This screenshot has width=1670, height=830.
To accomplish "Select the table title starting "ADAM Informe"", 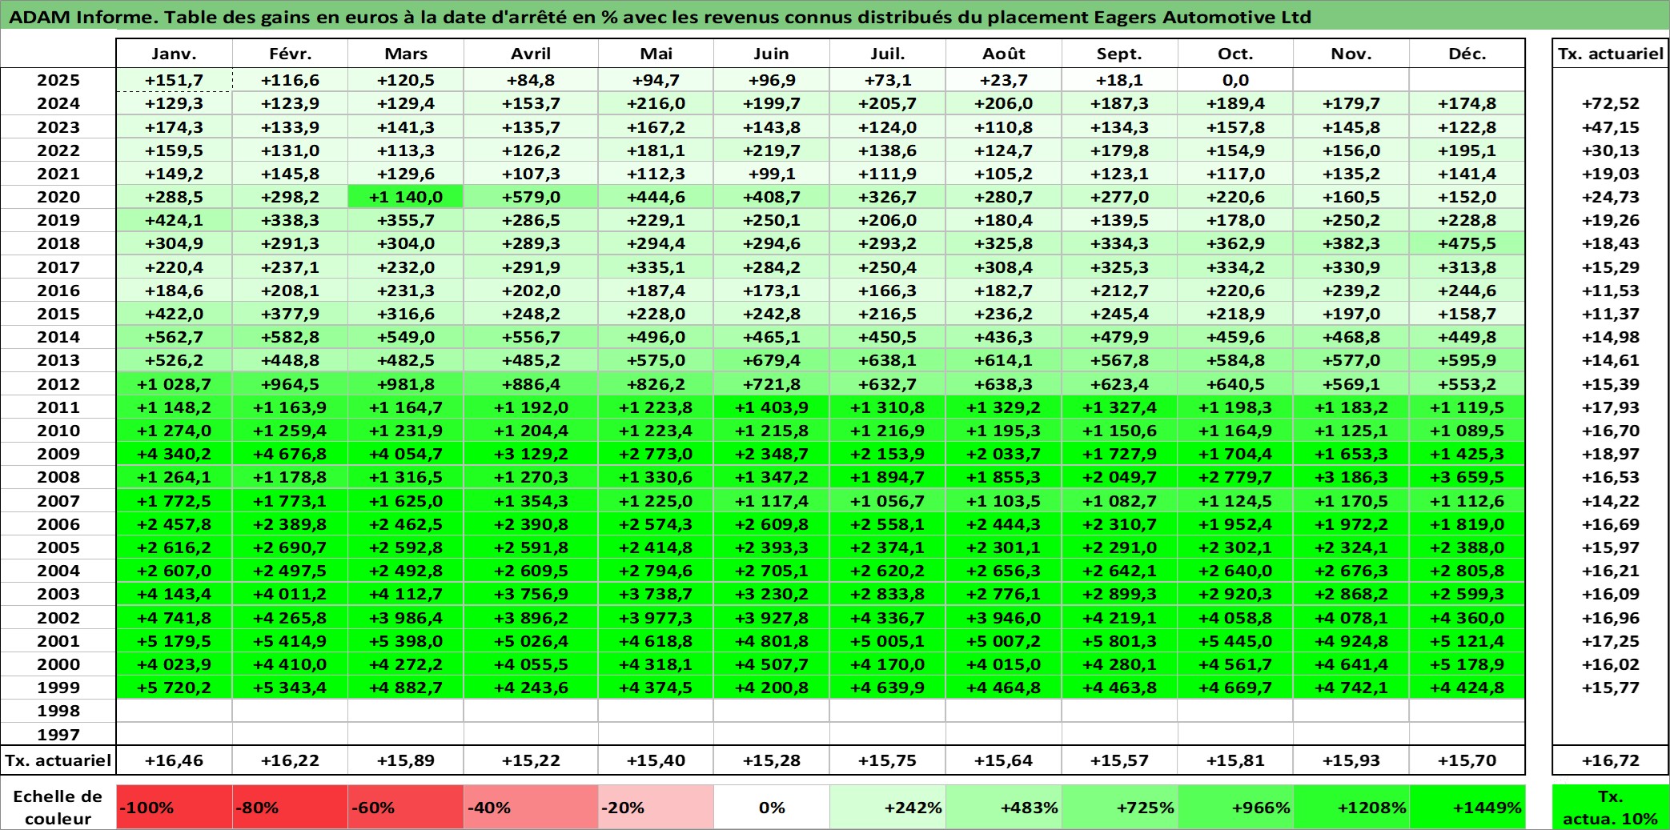I will coord(660,17).
